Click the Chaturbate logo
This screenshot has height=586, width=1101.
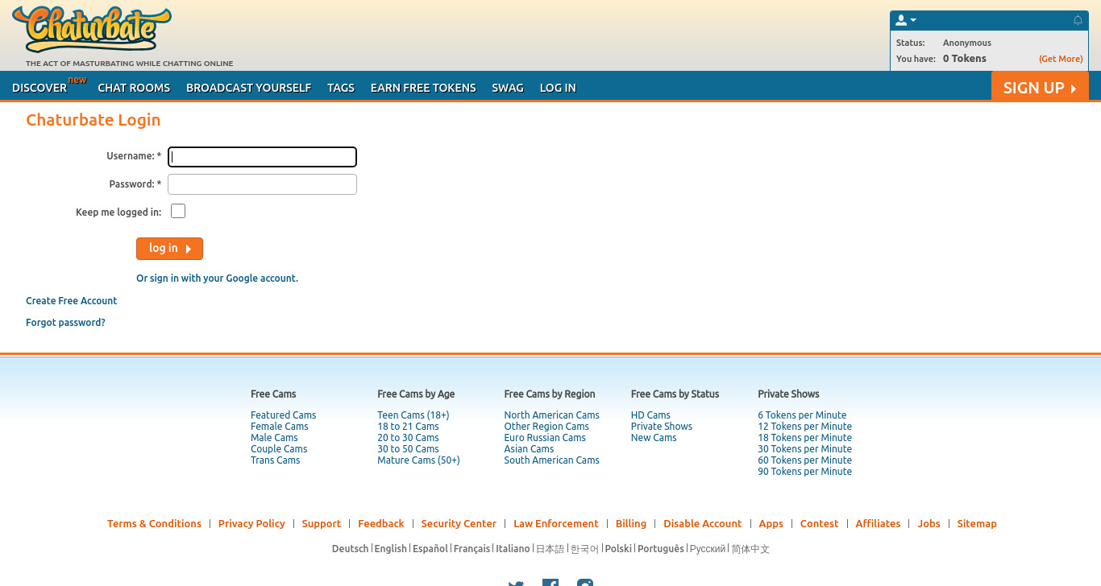[x=92, y=29]
